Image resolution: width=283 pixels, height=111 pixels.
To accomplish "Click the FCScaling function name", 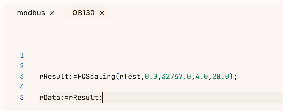I will (96, 77).
